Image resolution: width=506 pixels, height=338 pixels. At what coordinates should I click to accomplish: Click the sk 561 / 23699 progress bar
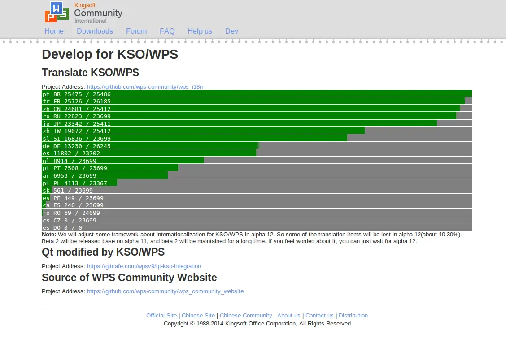(257, 190)
